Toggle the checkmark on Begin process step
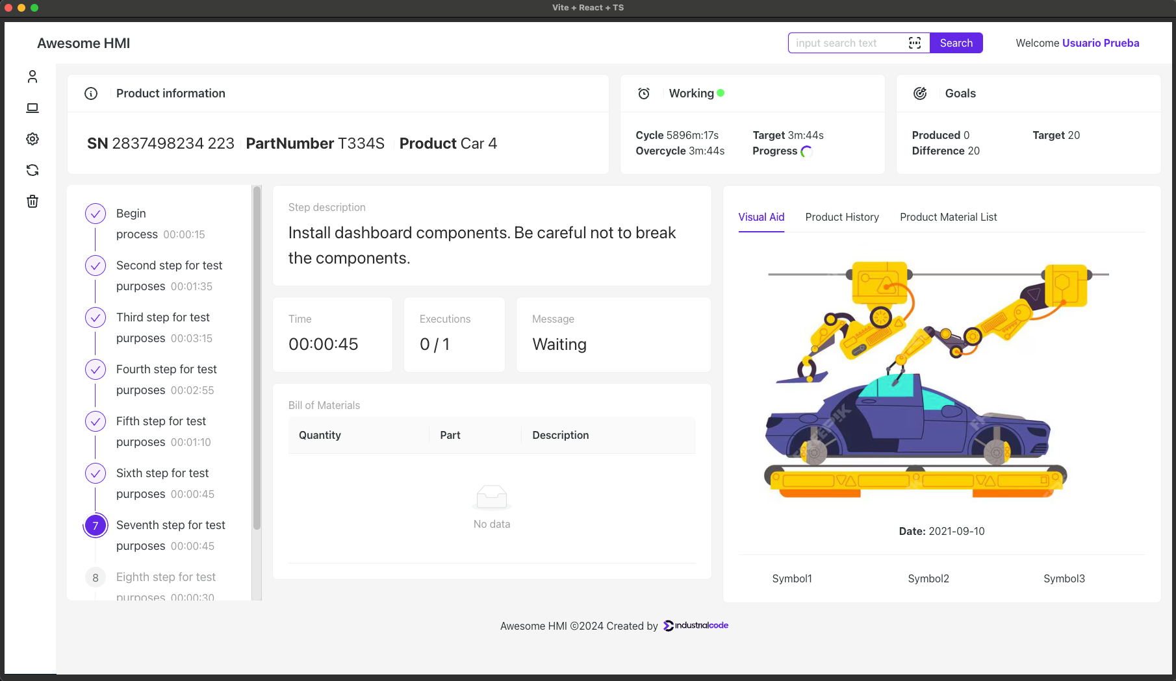This screenshot has height=681, width=1176. click(96, 213)
